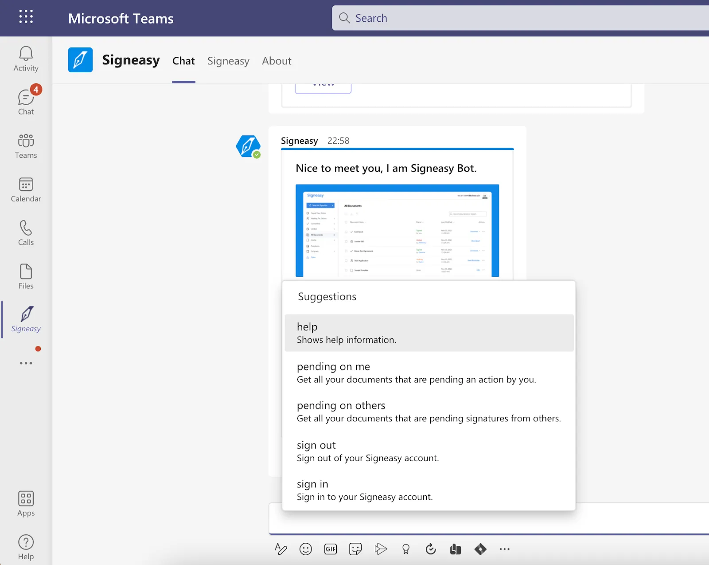The height and width of the screenshot is (565, 709).
Task: Choose the 'sign in' suggestion
Action: click(x=429, y=490)
